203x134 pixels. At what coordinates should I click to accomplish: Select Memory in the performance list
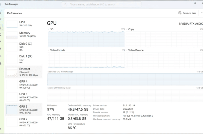coord(24,35)
